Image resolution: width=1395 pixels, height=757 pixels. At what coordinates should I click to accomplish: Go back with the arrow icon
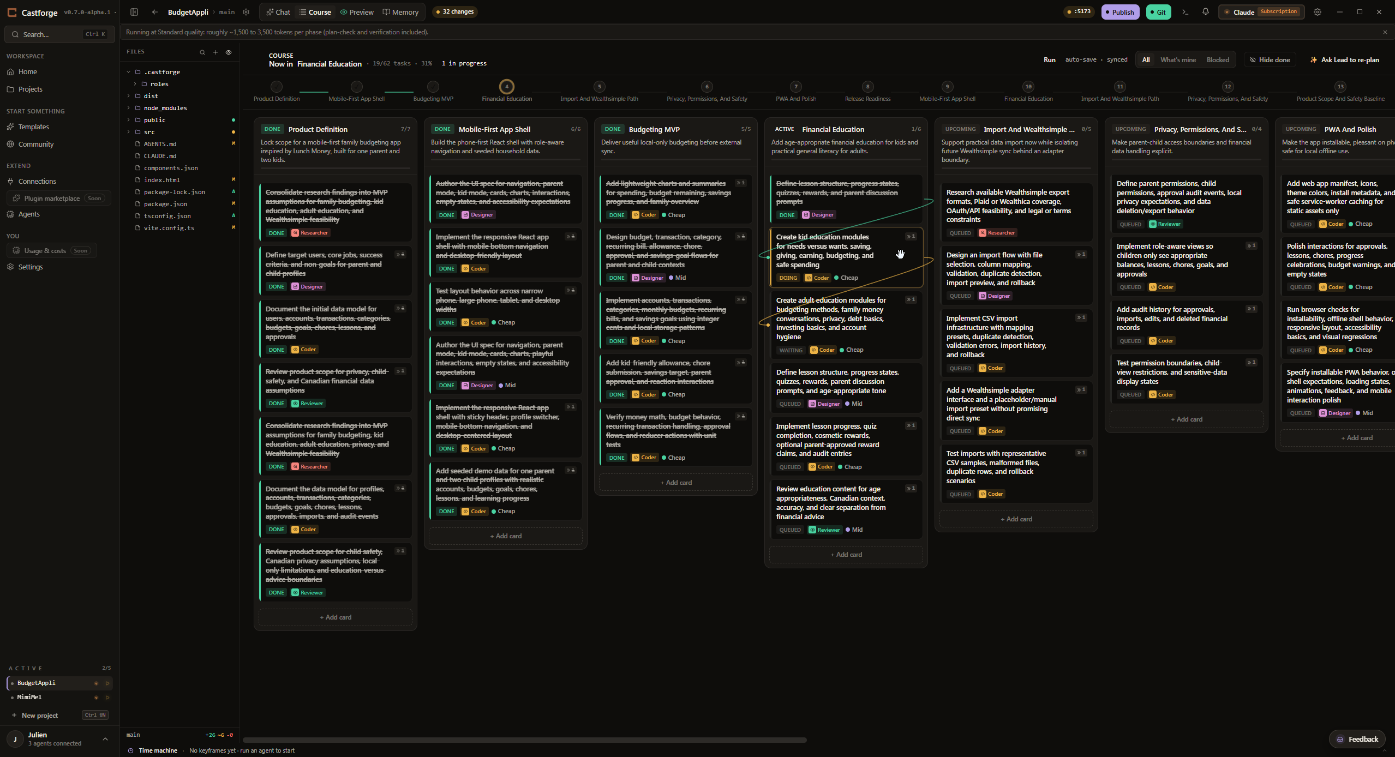click(155, 12)
